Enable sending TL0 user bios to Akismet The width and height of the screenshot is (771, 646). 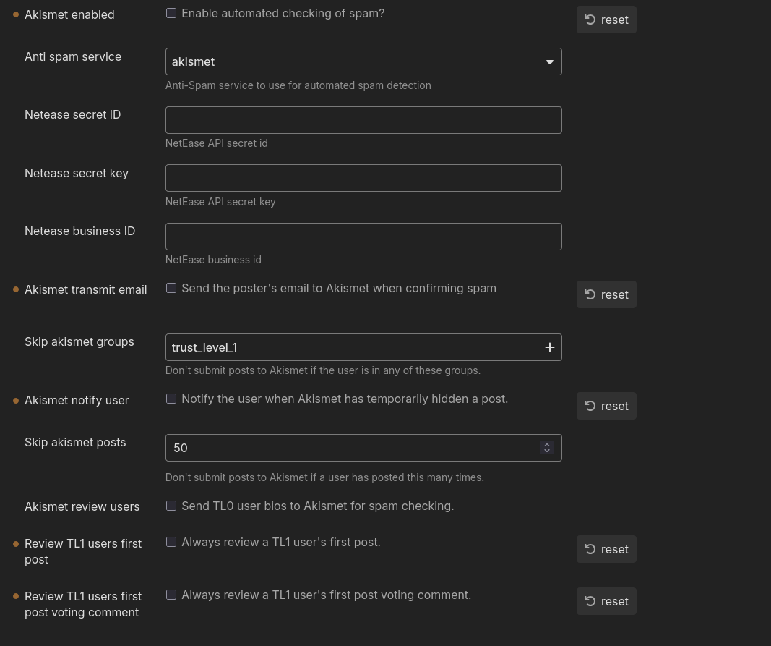pyautogui.click(x=171, y=506)
